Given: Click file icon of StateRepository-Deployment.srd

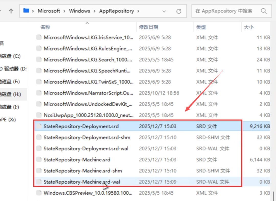Looking at the screenshot, I should (x=39, y=126).
